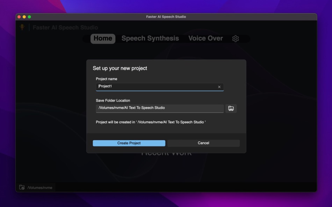Click the green full-screen traffic light
Screen dimensions: 332x207
pyautogui.click(x=29, y=16)
